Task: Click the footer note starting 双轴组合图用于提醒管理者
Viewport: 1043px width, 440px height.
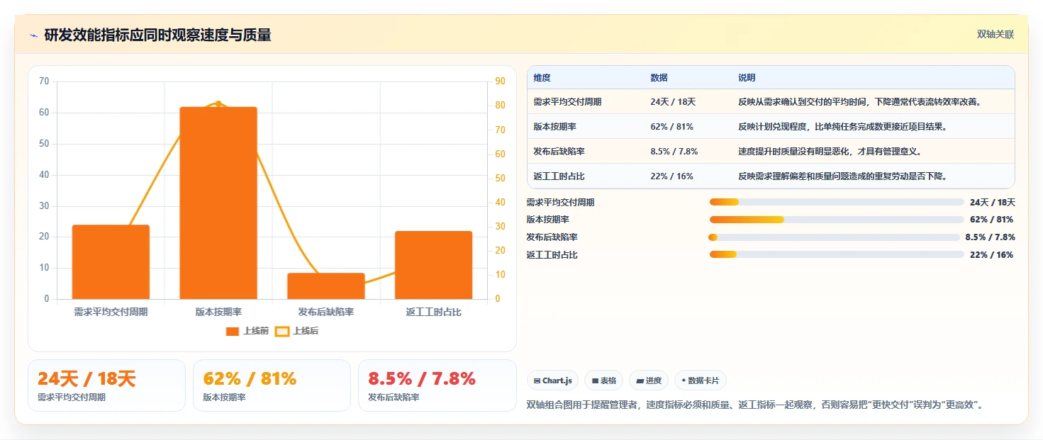Action: click(754, 405)
